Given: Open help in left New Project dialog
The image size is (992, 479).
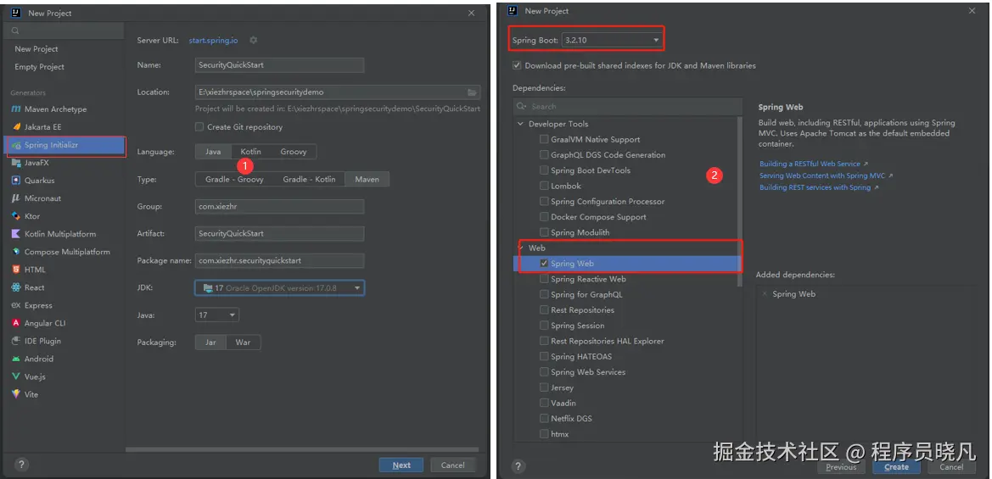Looking at the screenshot, I should [21, 465].
